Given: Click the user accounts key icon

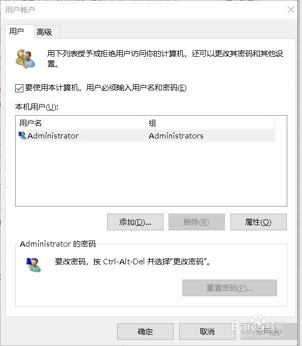Looking at the screenshot, I should (x=25, y=59).
